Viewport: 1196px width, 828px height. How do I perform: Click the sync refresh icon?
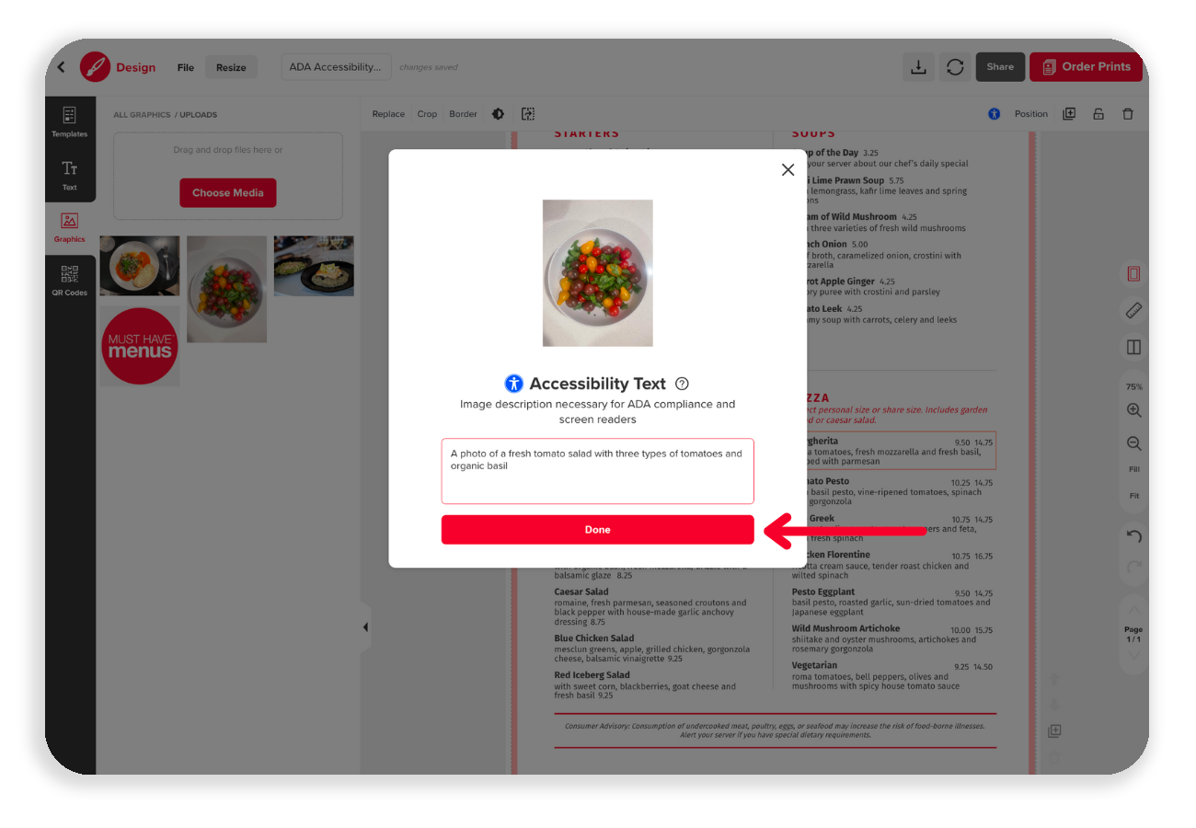tap(955, 66)
